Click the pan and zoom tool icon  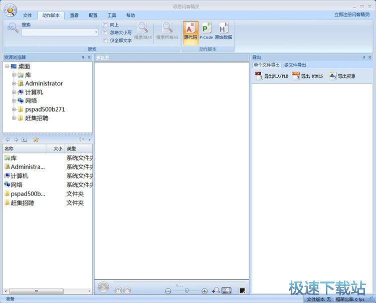[216, 290]
